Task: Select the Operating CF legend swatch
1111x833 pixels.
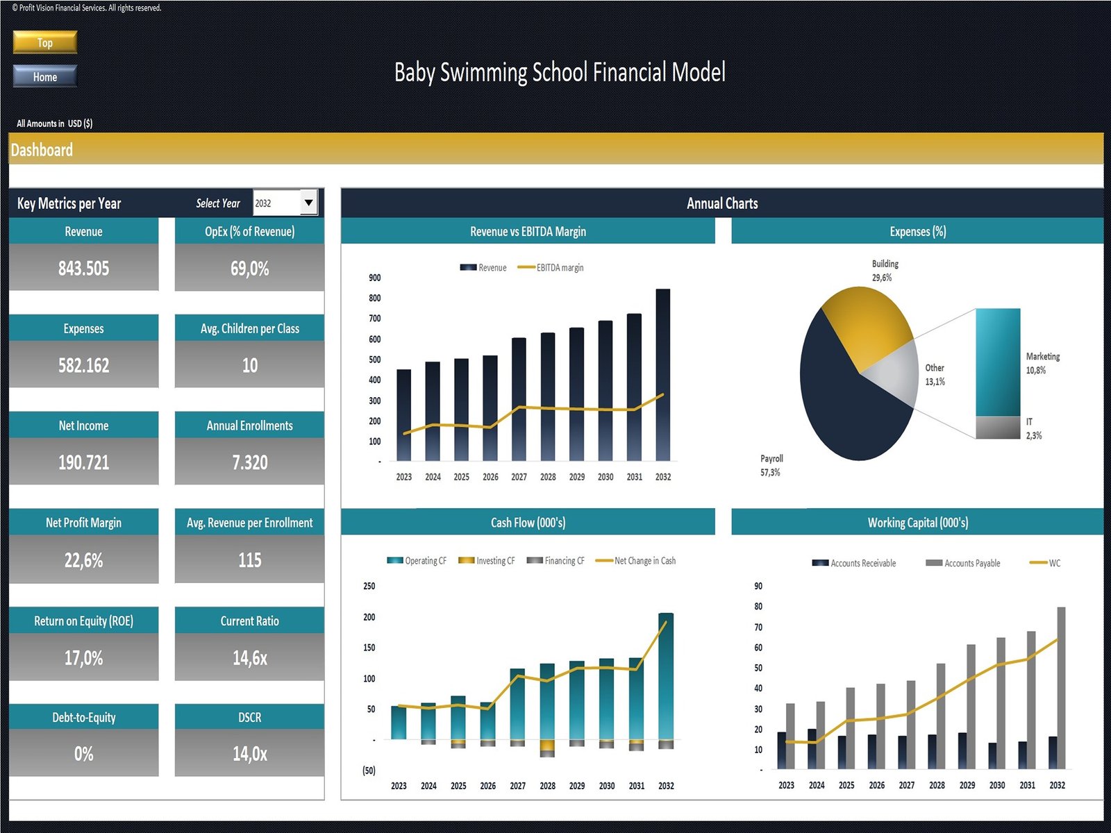Action: pyautogui.click(x=395, y=560)
